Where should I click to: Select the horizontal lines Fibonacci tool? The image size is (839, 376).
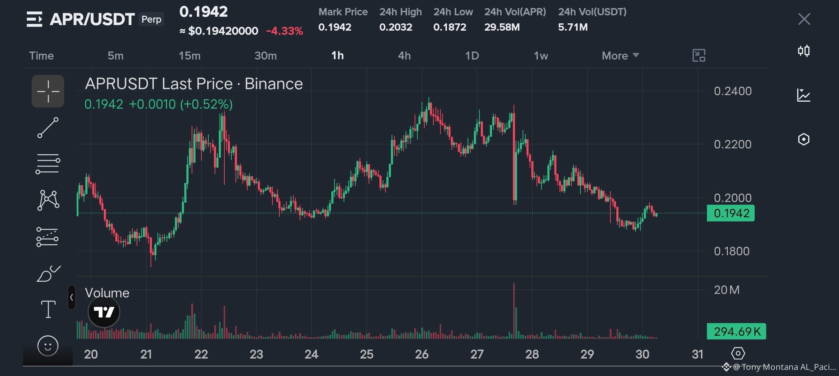pyautogui.click(x=48, y=164)
